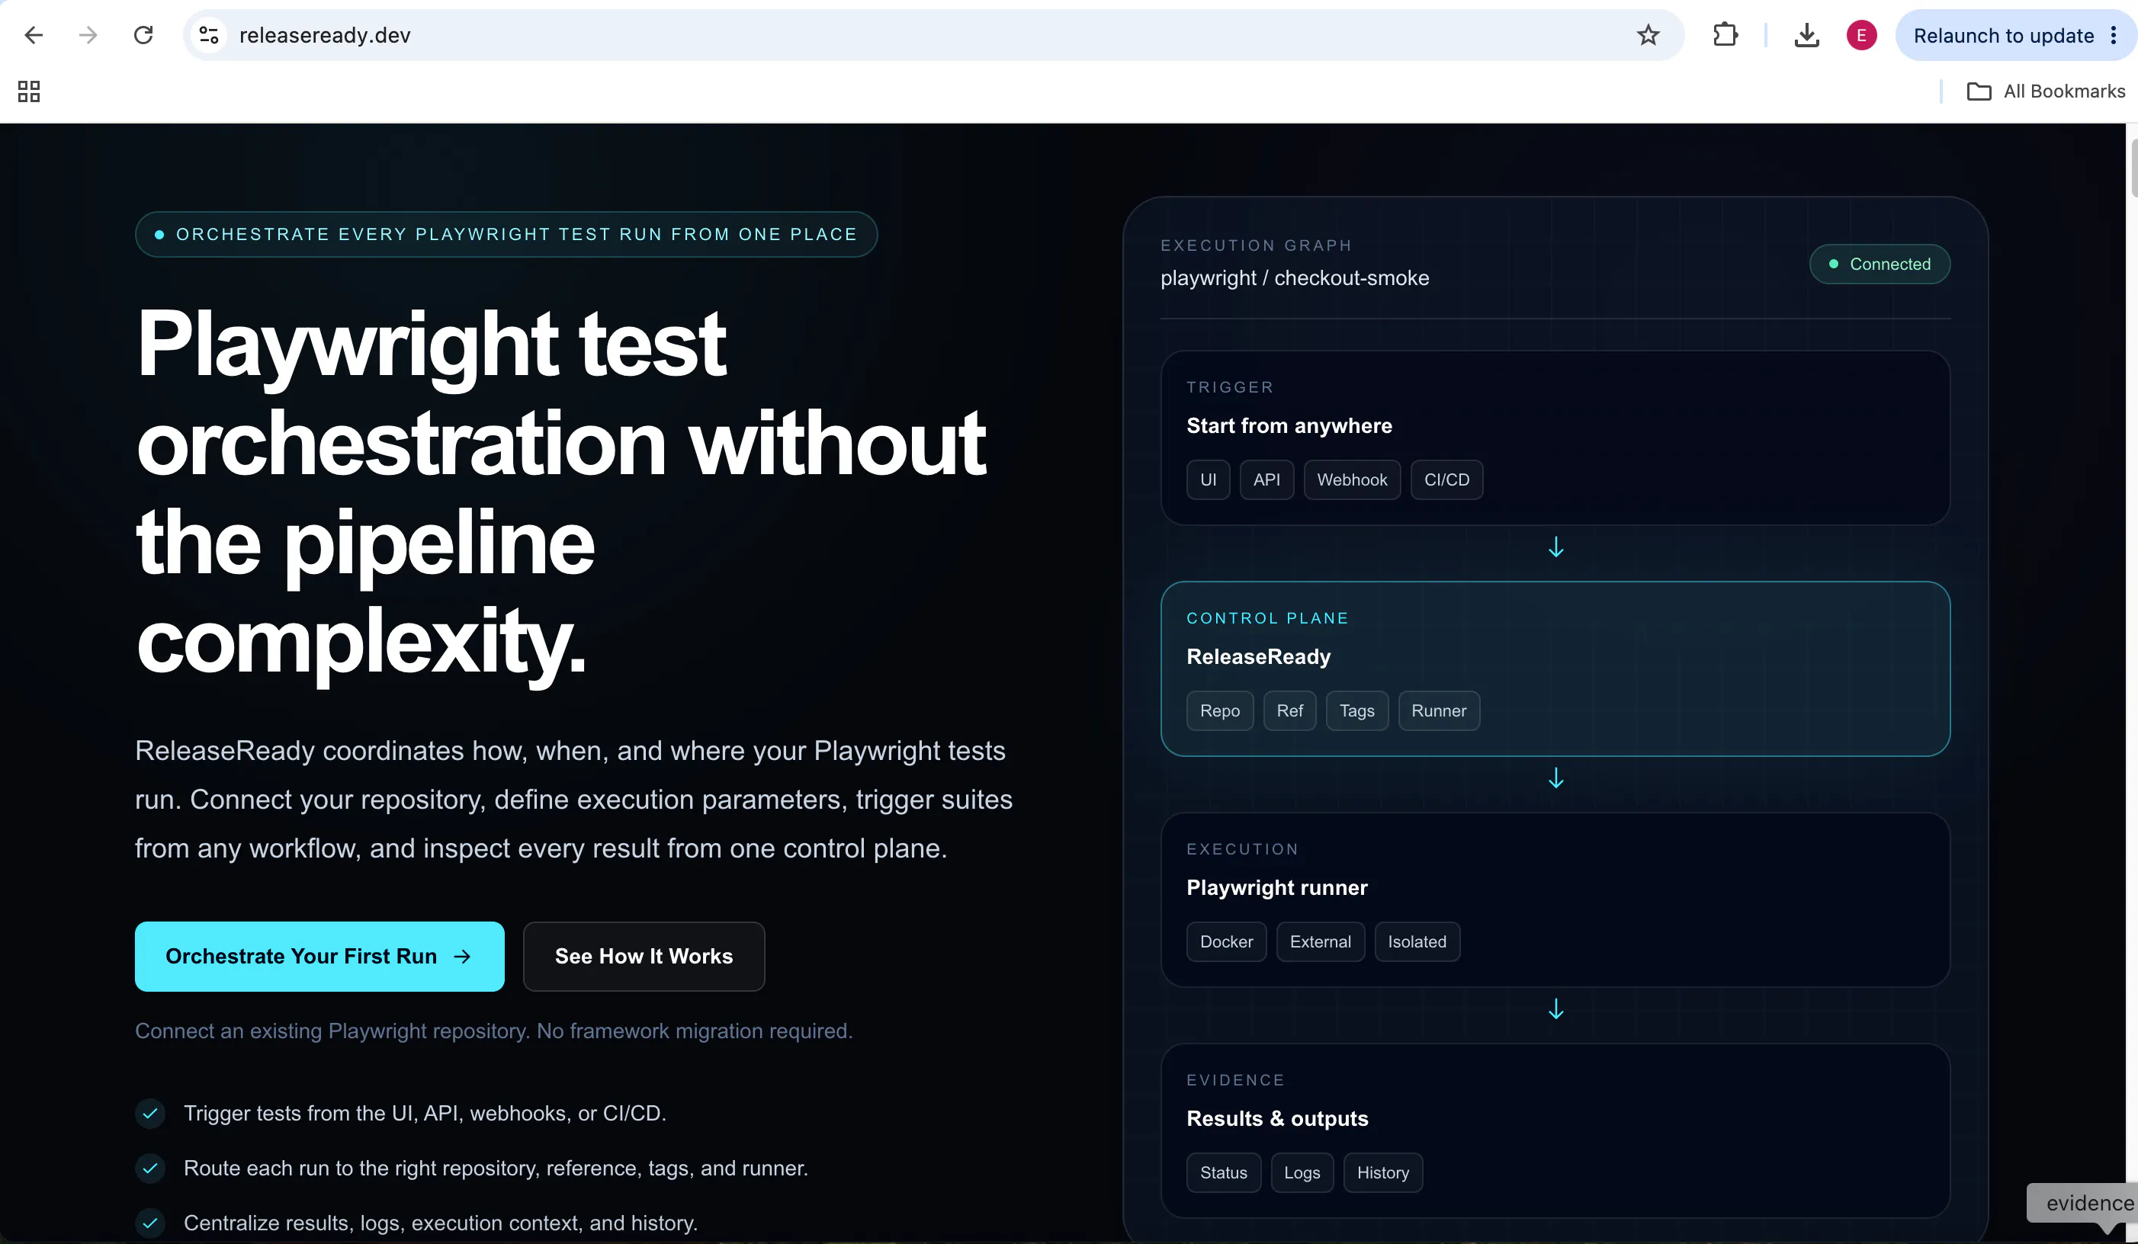
Task: Click the Isolated runner chip
Action: point(1417,941)
